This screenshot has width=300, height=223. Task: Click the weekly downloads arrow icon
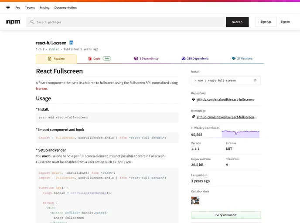(192, 128)
